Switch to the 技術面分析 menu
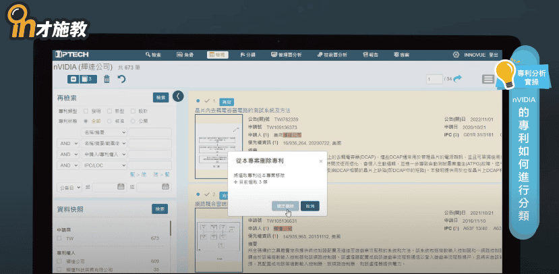 332,54
